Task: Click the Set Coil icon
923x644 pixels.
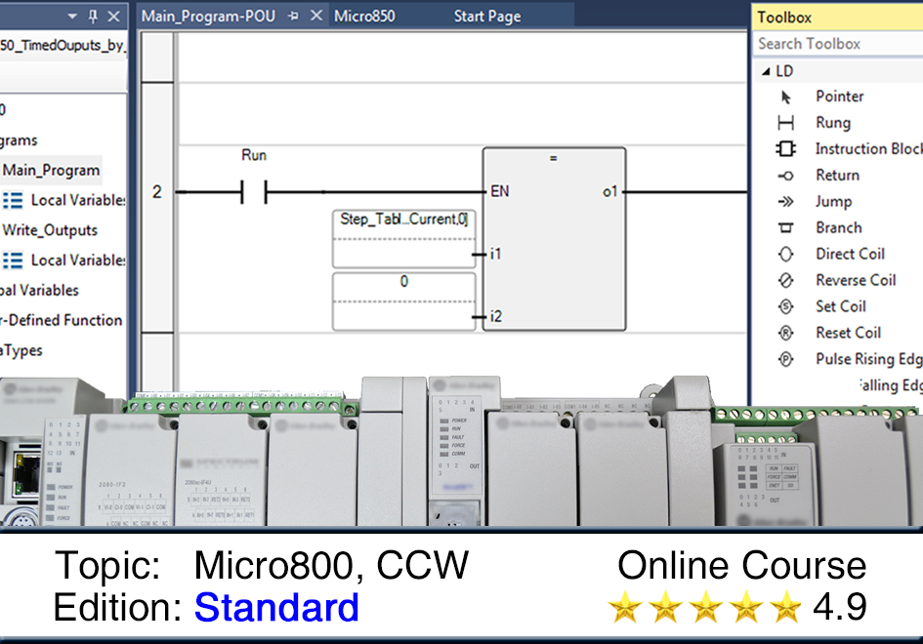Action: tap(785, 307)
